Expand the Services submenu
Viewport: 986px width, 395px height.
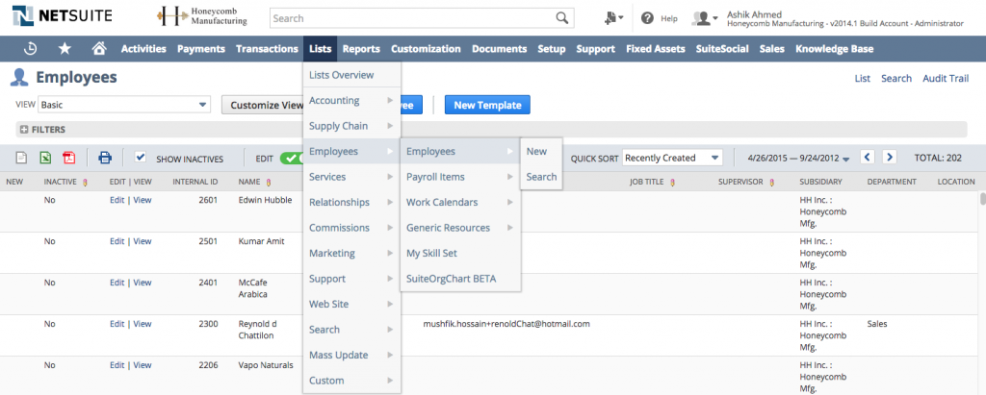click(x=351, y=177)
